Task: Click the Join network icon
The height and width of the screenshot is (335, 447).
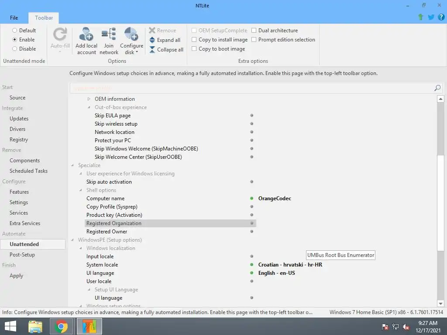Action: coord(109,34)
